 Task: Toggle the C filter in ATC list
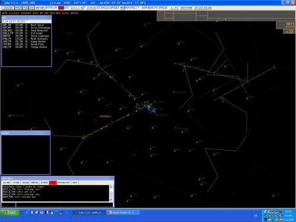(x=4, y=21)
